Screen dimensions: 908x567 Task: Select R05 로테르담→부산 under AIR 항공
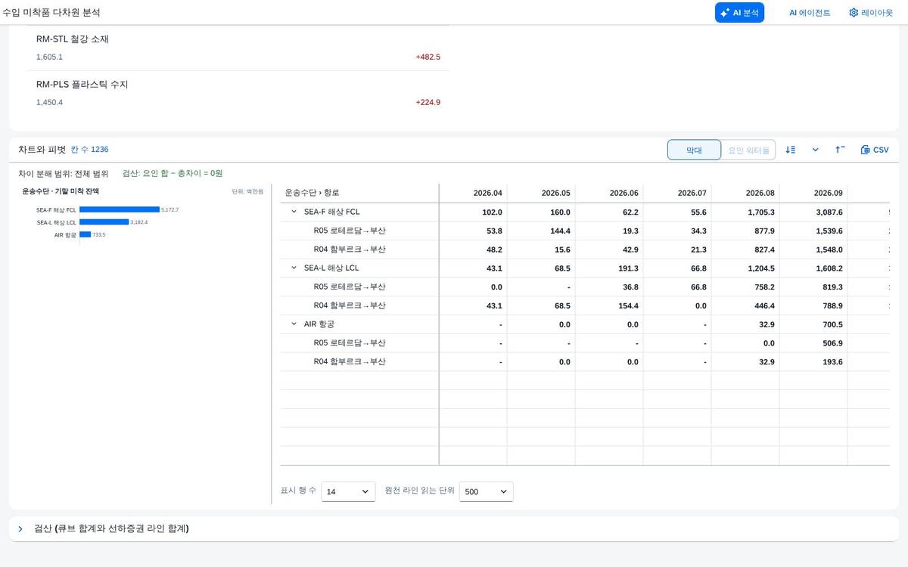pyautogui.click(x=350, y=342)
